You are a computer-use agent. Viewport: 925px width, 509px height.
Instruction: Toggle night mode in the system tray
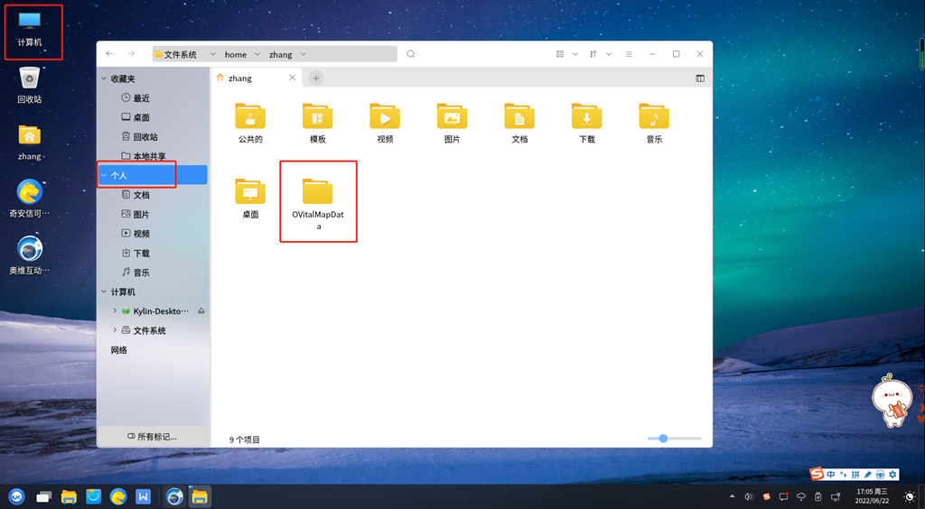tap(908, 496)
